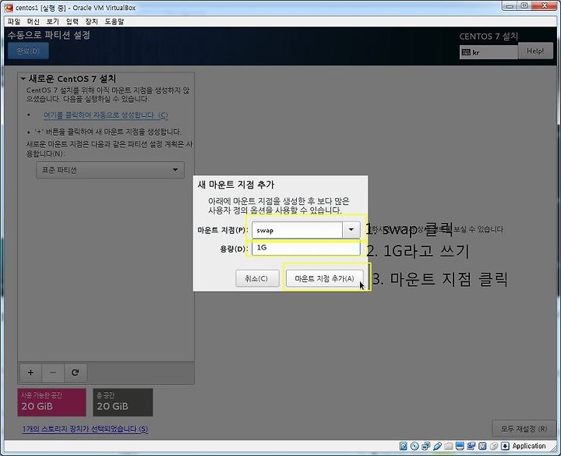Open the 머신 menu
The image size is (561, 456).
[34, 22]
